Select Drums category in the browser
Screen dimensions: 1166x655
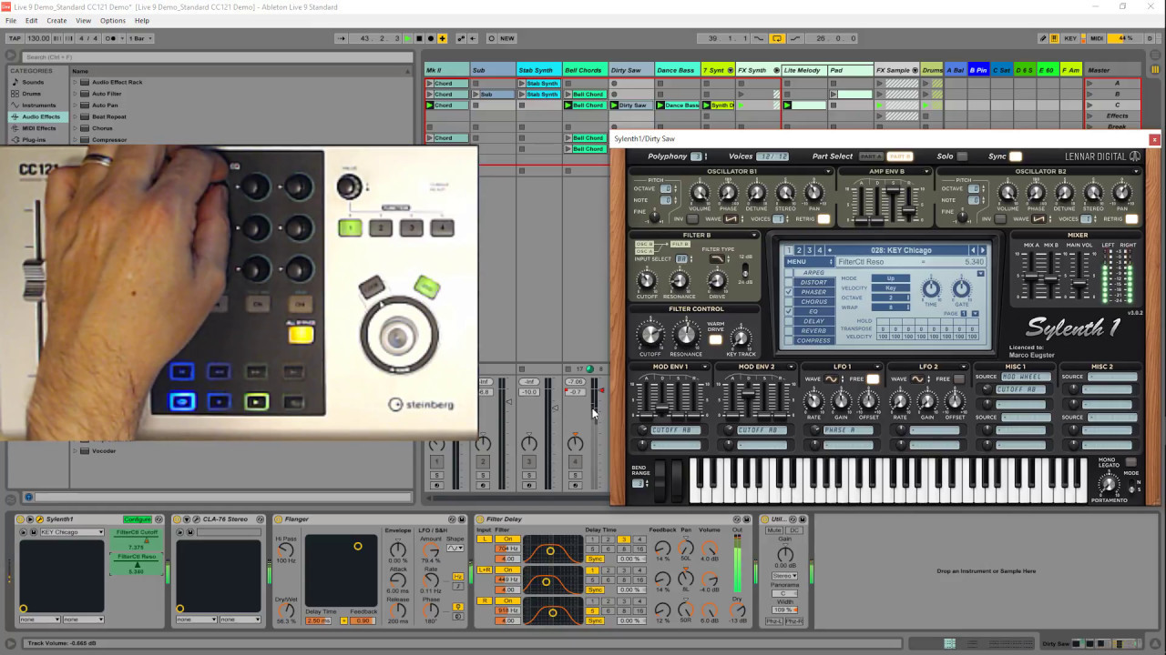[32, 94]
